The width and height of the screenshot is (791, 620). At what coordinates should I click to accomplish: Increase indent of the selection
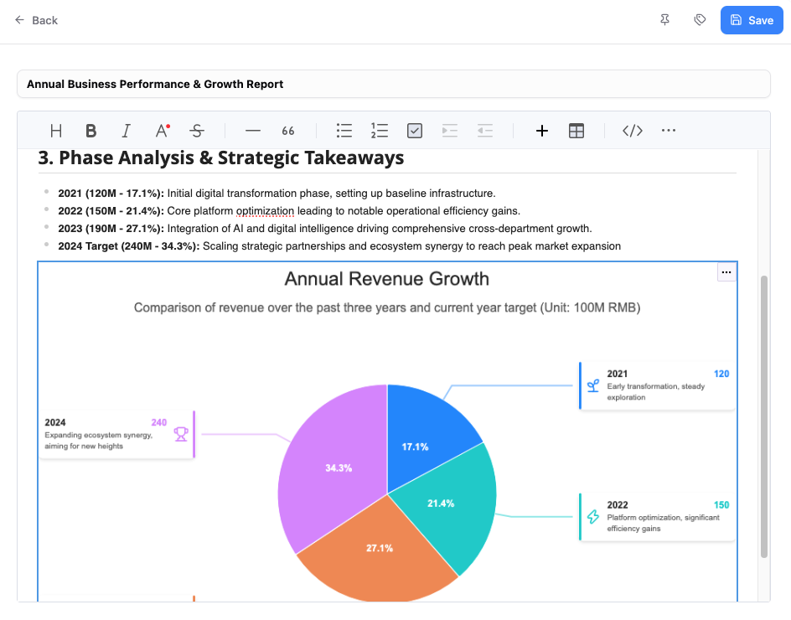tap(449, 131)
